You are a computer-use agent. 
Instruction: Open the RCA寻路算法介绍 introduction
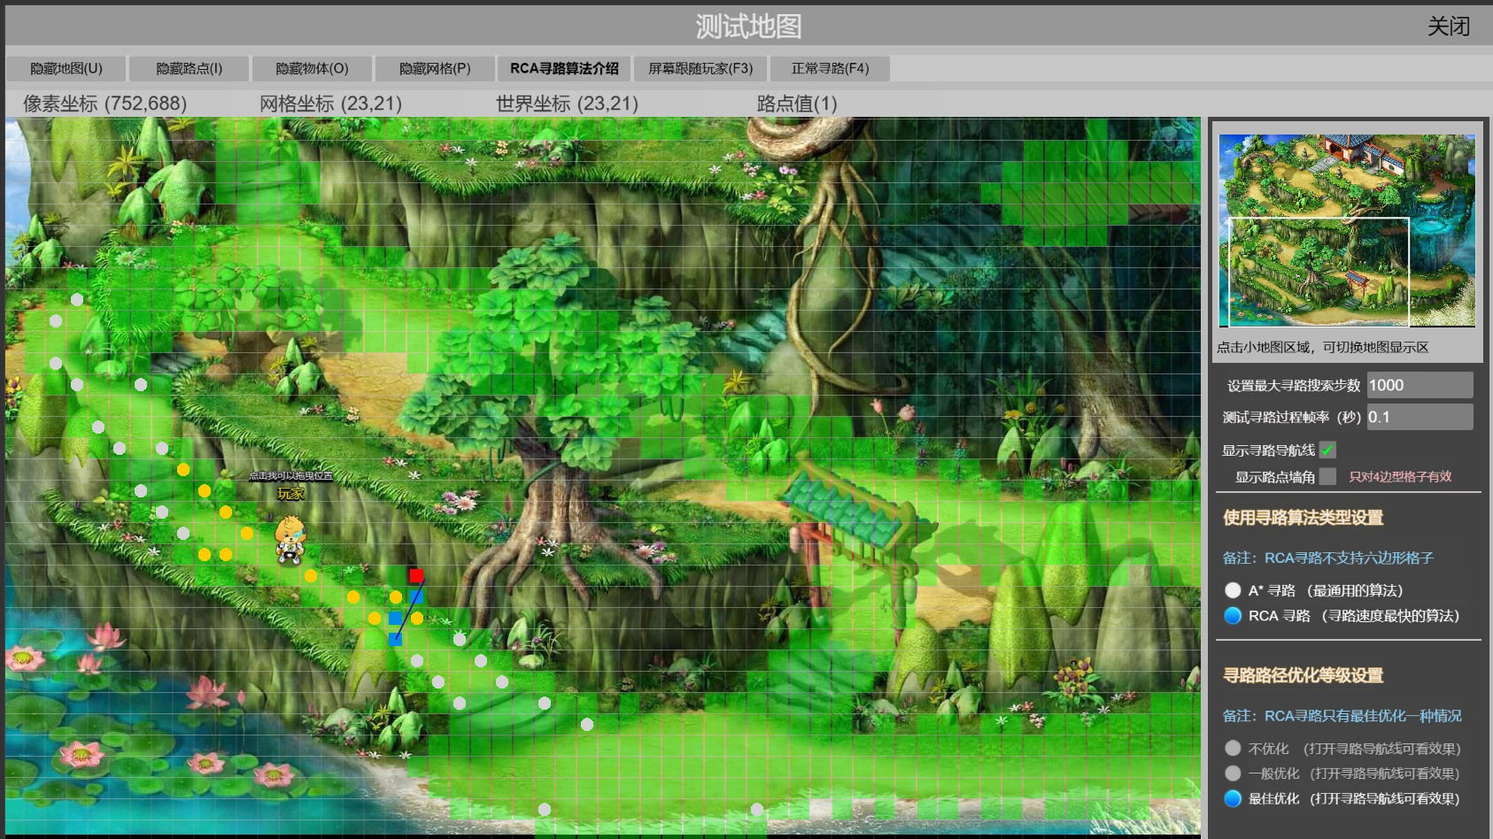pyautogui.click(x=564, y=68)
